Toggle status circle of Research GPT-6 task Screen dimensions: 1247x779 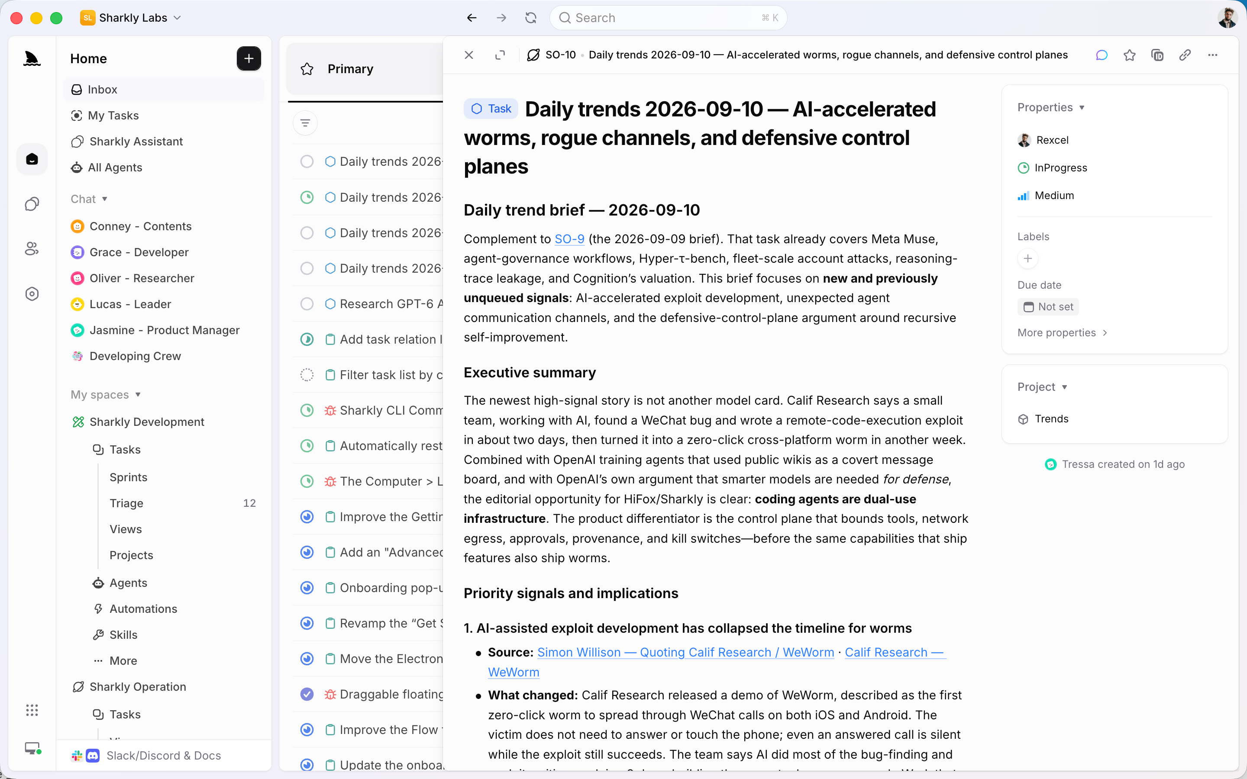[x=307, y=304]
